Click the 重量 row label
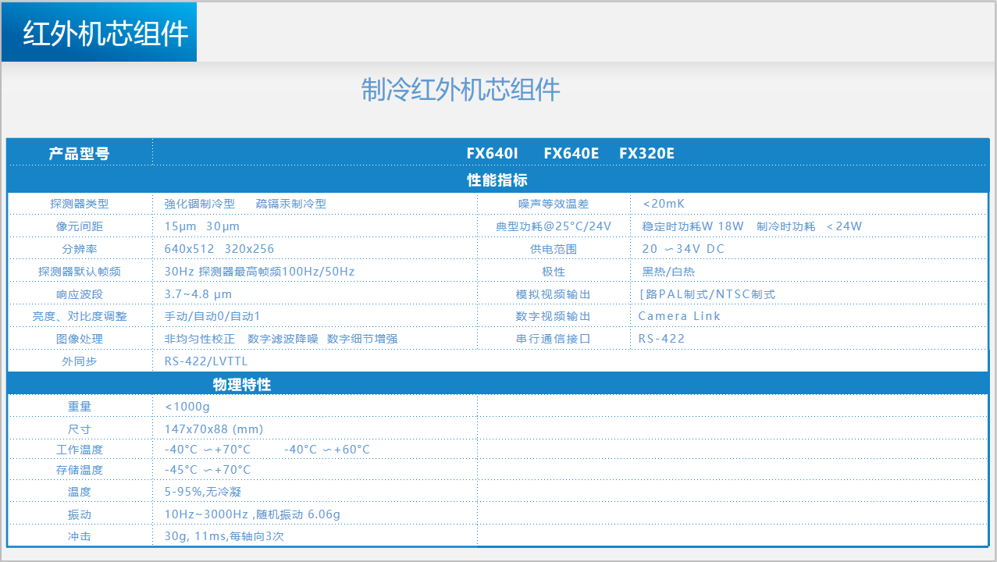The width and height of the screenshot is (997, 562). 80,407
